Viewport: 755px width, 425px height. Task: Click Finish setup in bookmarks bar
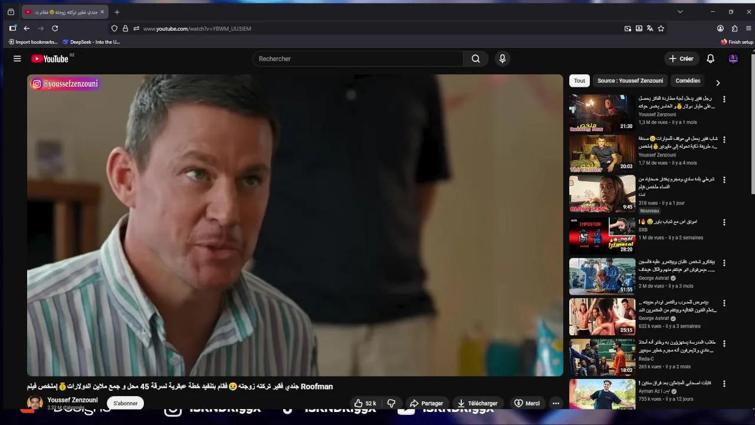point(737,42)
